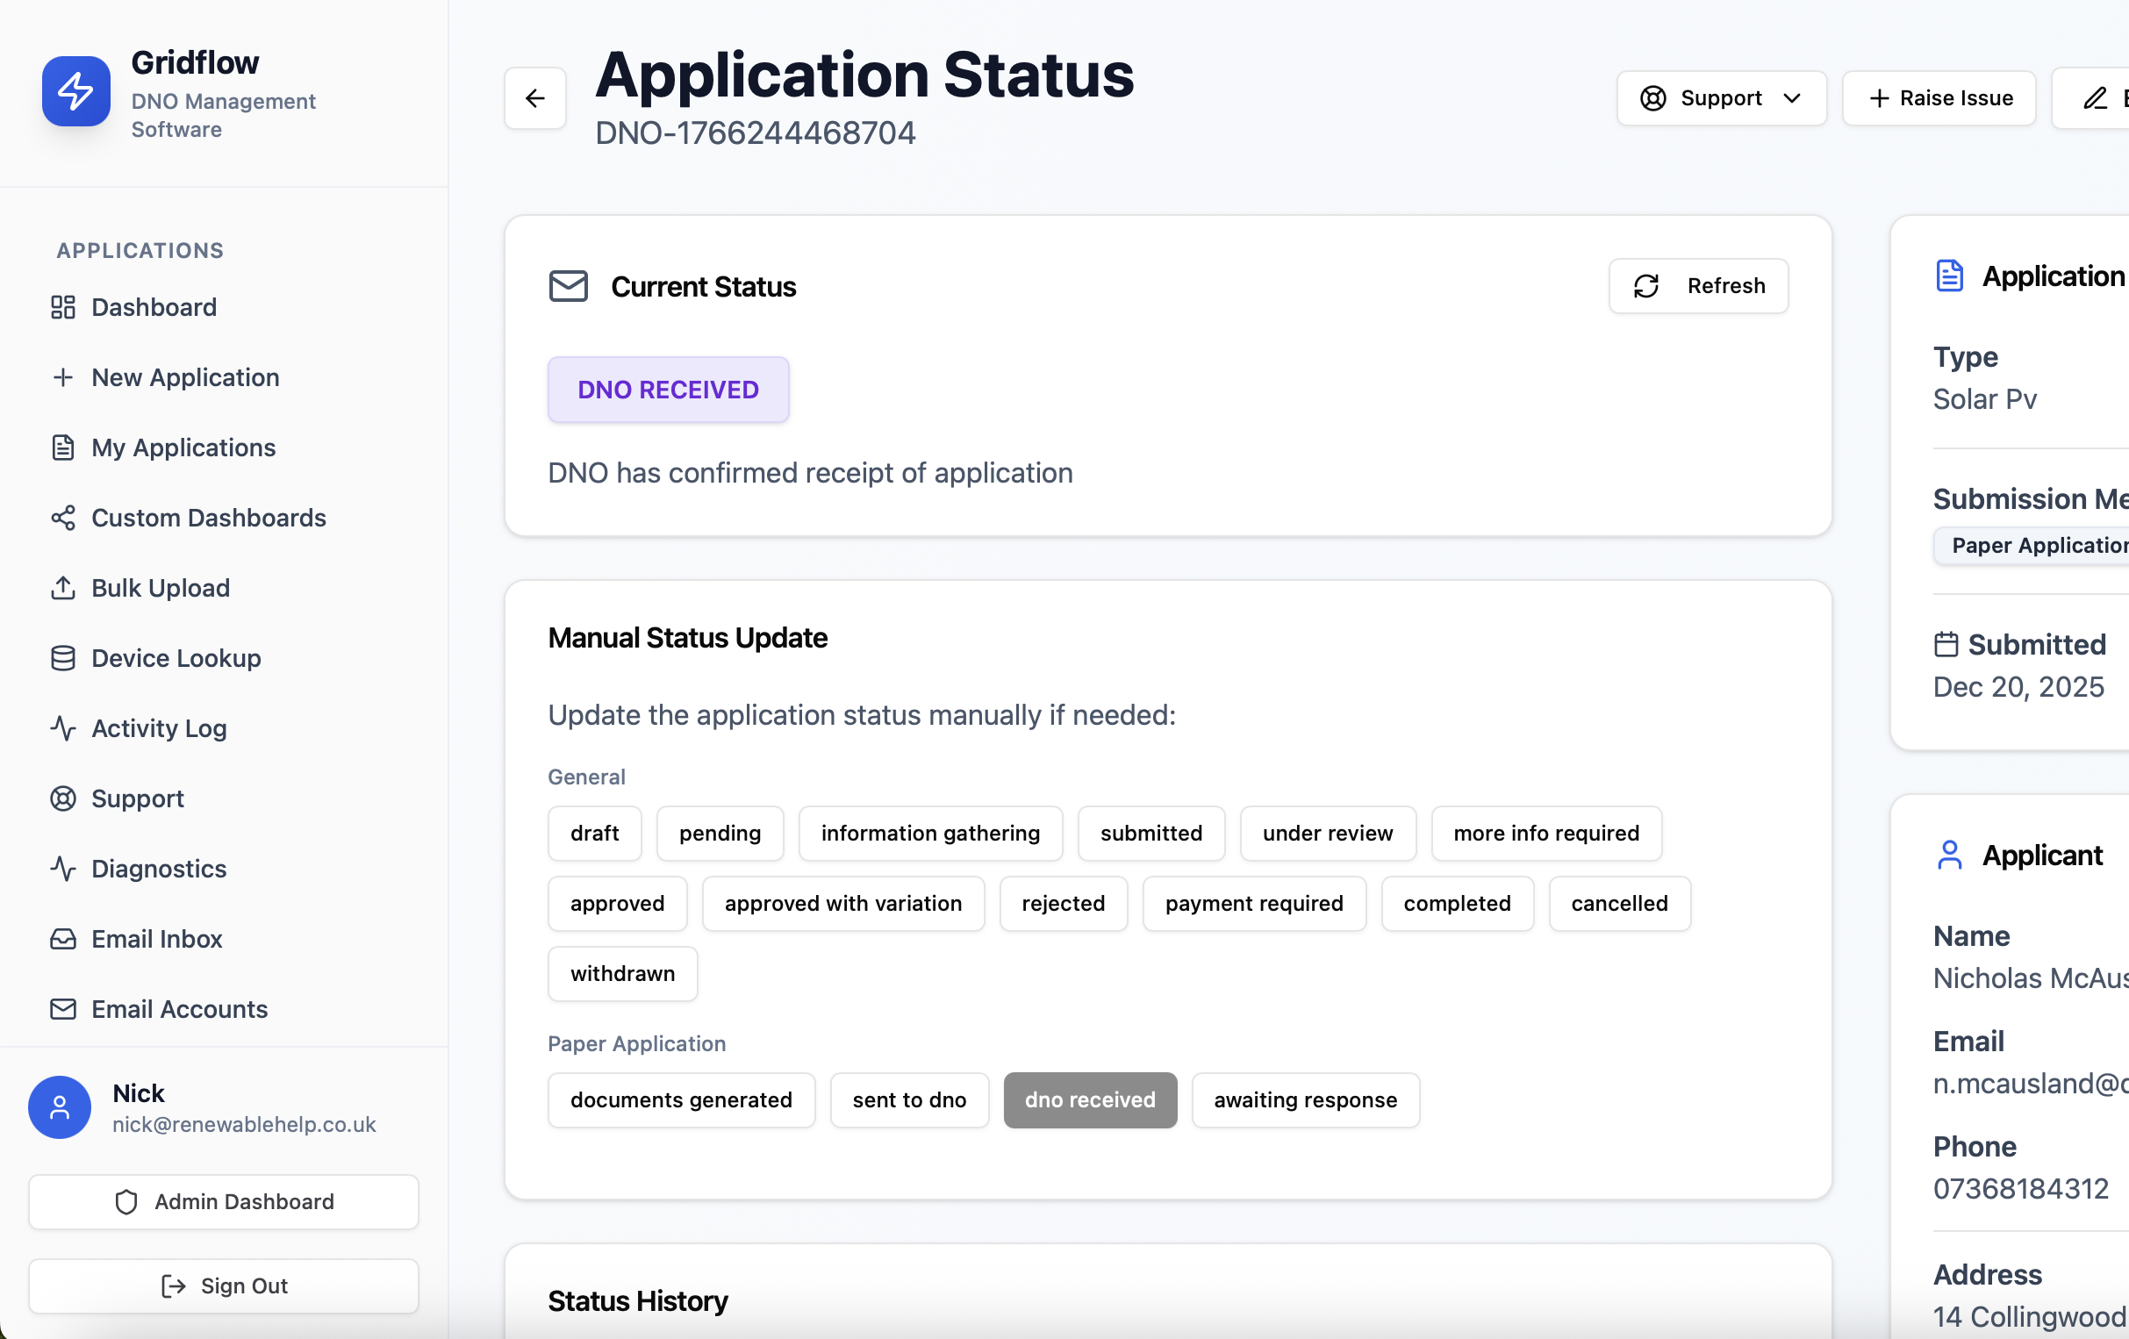
Task: Set status to 'under review'
Action: (1327, 833)
